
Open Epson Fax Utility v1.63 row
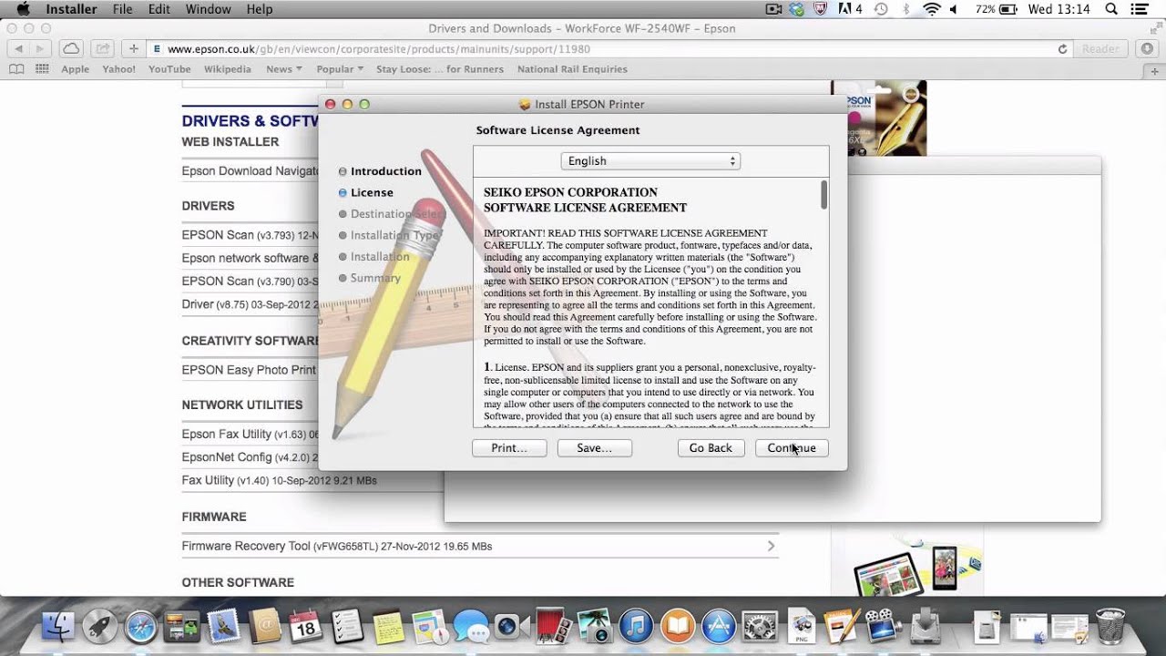(x=251, y=435)
